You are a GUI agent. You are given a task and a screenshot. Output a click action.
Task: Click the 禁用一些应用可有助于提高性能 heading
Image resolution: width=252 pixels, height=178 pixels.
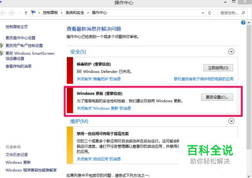tap(103, 133)
